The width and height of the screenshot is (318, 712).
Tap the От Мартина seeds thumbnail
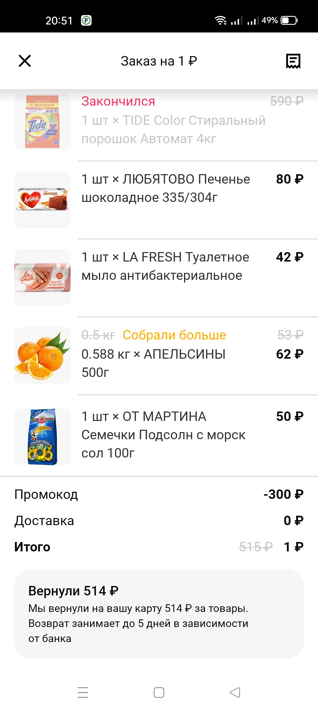pos(42,437)
